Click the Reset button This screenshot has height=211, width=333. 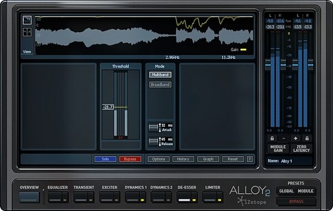click(233, 159)
